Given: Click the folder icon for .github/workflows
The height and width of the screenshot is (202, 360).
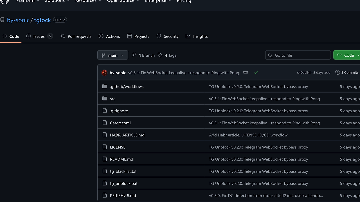Looking at the screenshot, I should [105, 86].
